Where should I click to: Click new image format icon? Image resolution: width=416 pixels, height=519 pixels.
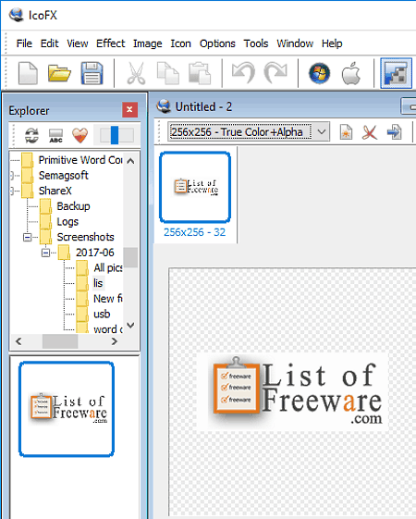click(346, 132)
